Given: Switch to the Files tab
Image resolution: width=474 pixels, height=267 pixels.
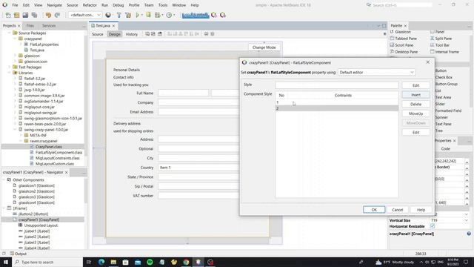Looking at the screenshot, I should coord(30,26).
